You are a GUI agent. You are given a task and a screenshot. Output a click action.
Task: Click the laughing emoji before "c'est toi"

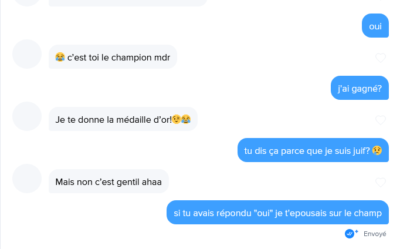[60, 57]
